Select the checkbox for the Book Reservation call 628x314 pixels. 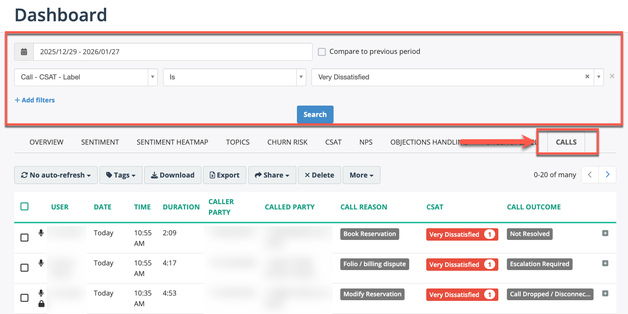coord(25,237)
